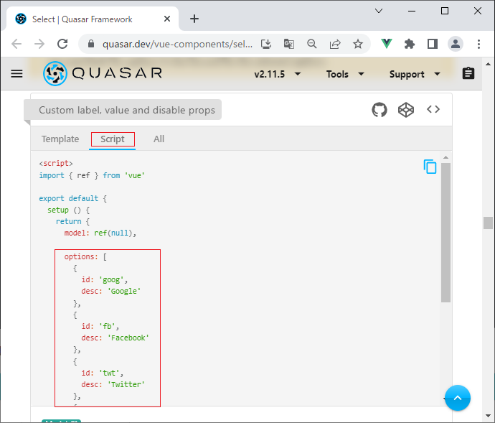
Task: Open the GitHub source for this example
Action: point(379,110)
